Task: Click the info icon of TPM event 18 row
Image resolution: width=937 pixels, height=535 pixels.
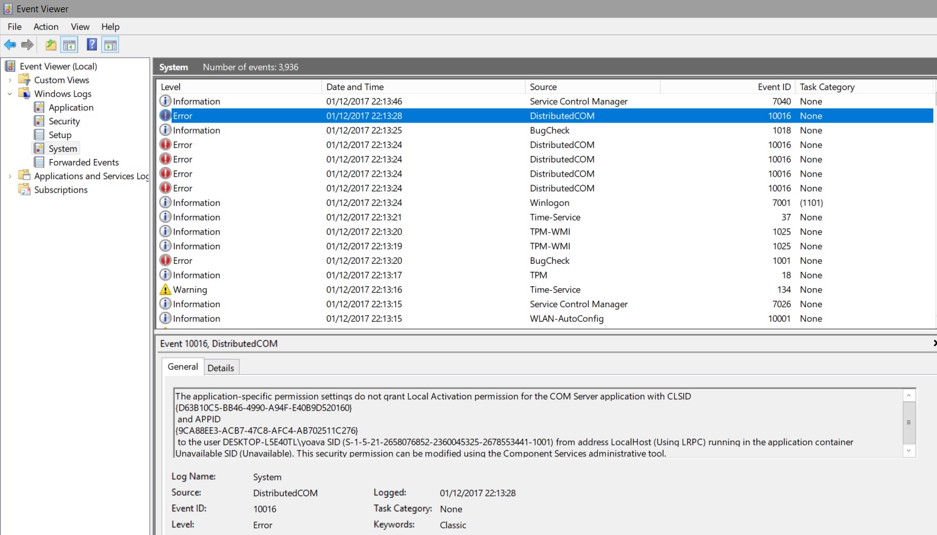Action: [165, 275]
